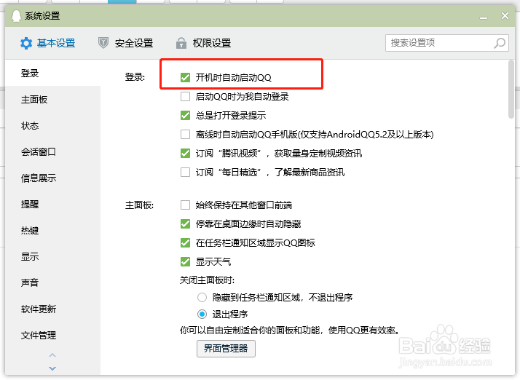Minimize the 系统设置 window
This screenshot has height=380, width=520.
[x=484, y=17]
